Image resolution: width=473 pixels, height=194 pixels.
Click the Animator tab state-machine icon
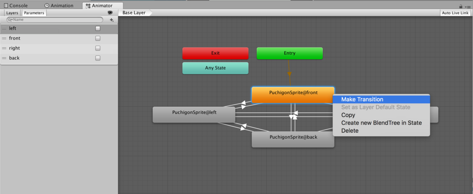click(x=88, y=6)
